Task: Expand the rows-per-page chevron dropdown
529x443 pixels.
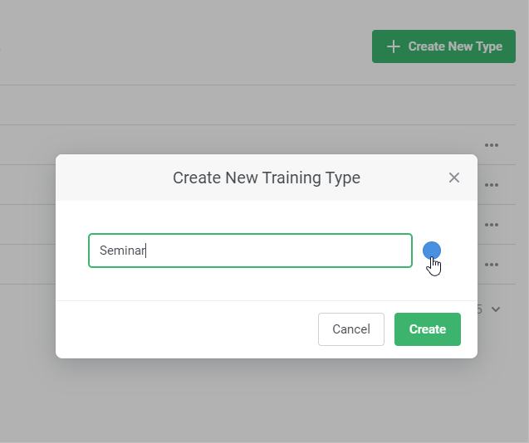Action: pyautogui.click(x=496, y=309)
